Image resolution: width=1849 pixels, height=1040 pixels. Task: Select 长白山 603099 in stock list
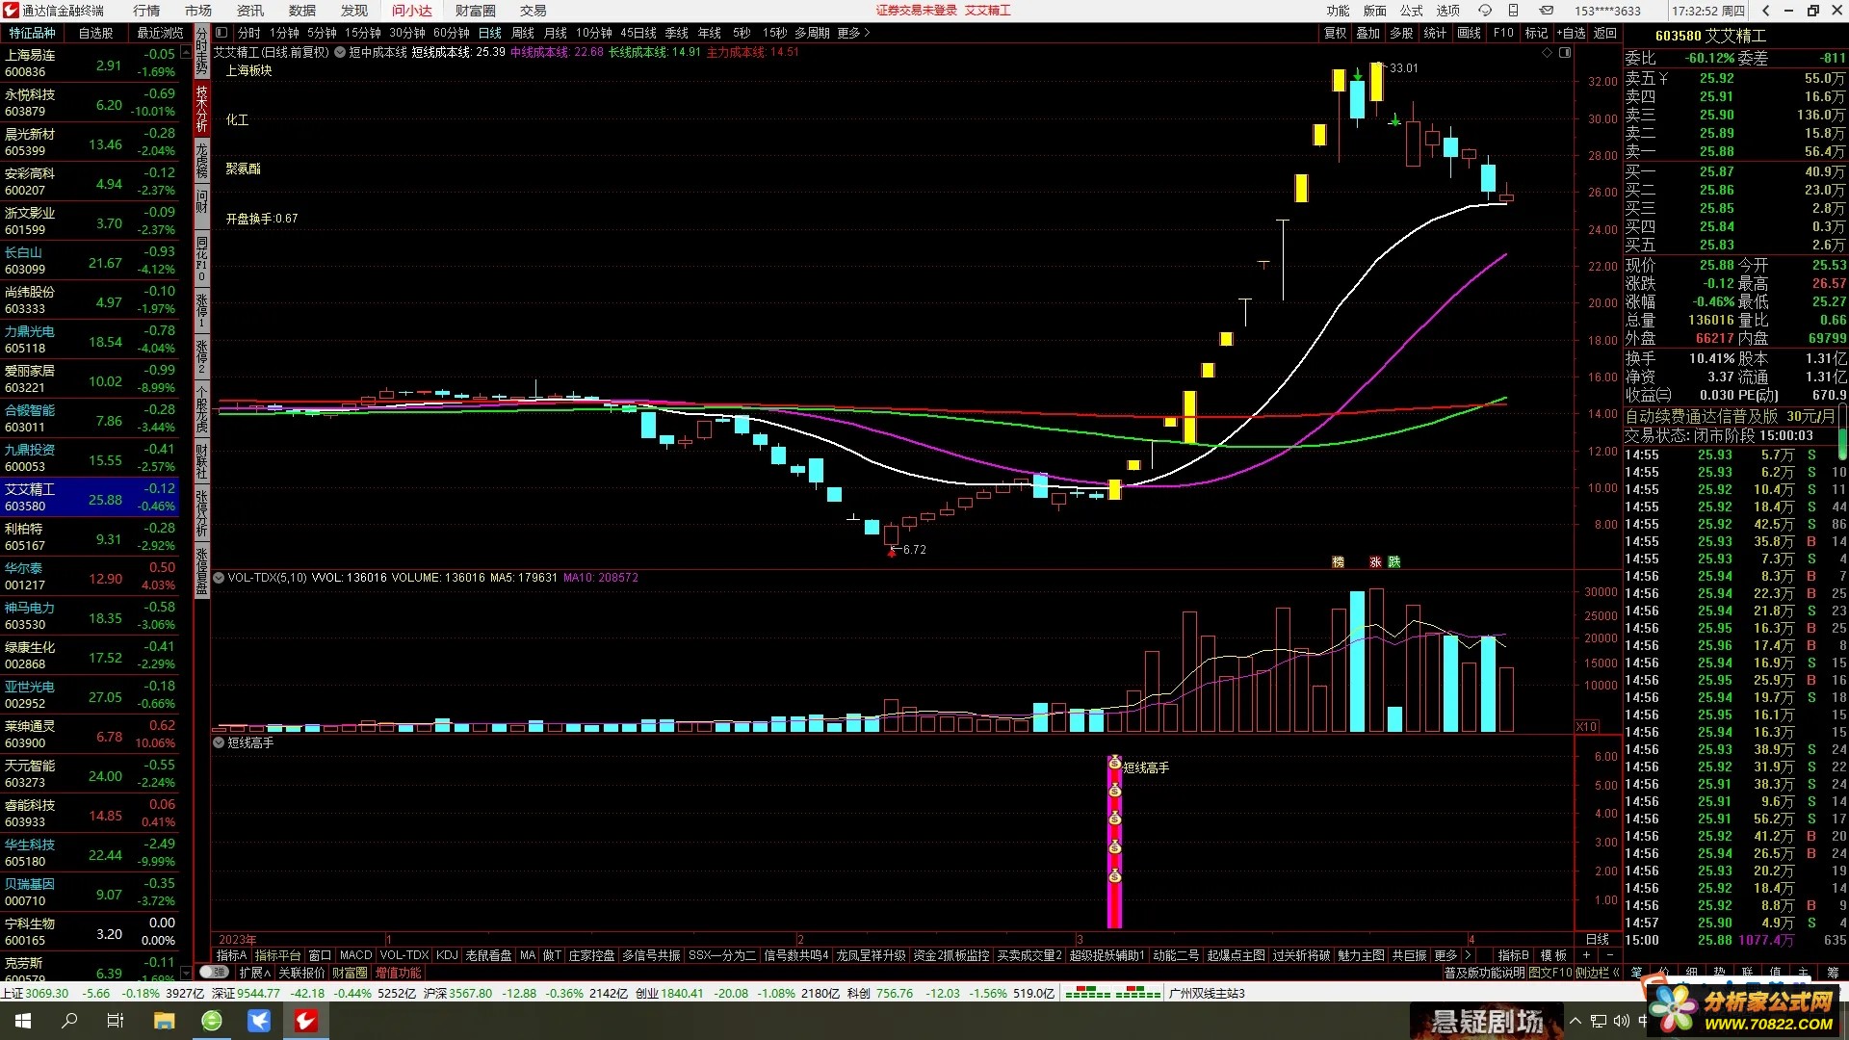(x=90, y=261)
